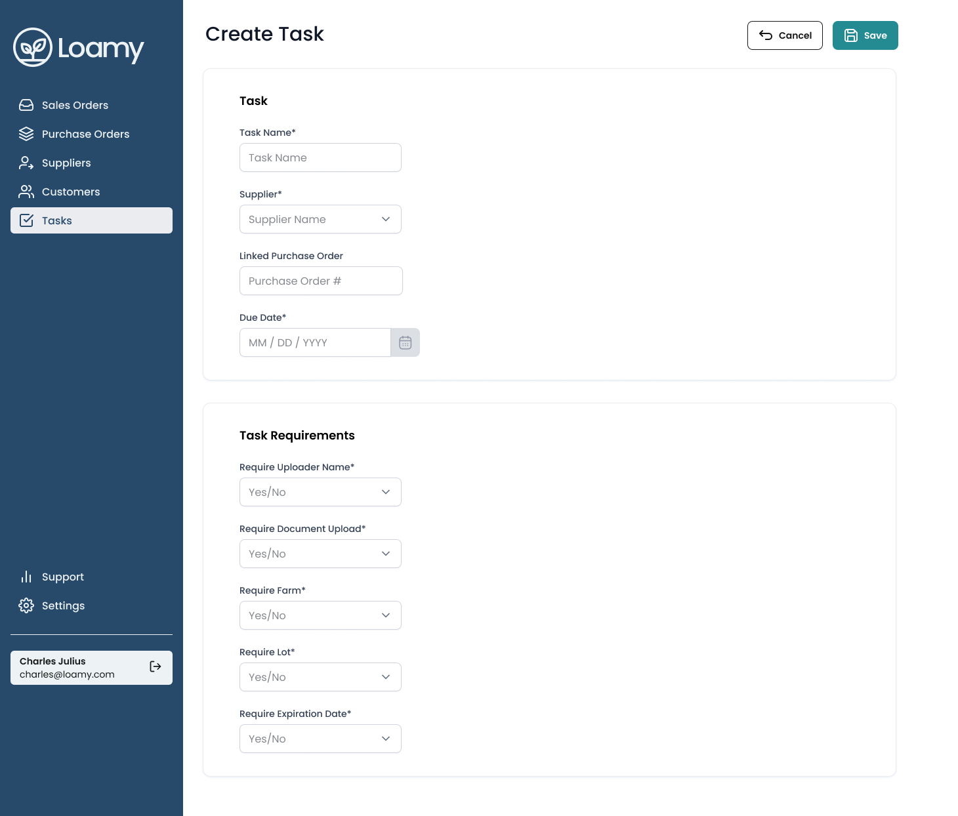Click the Save button
The image size is (958, 816).
(865, 35)
